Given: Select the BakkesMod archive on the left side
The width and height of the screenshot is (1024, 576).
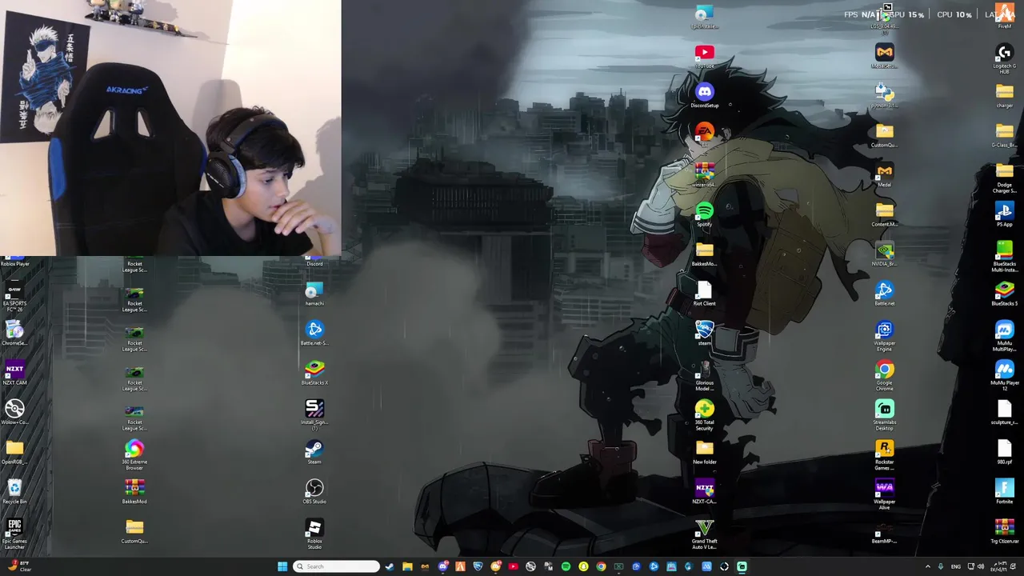Looking at the screenshot, I should click(134, 492).
